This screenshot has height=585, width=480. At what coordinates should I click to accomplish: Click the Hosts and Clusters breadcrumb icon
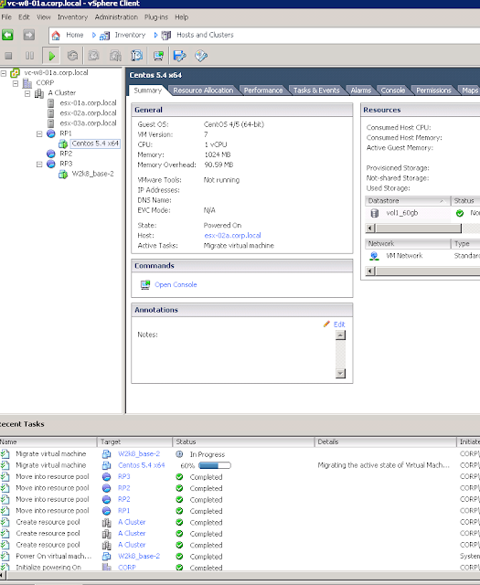coord(166,36)
